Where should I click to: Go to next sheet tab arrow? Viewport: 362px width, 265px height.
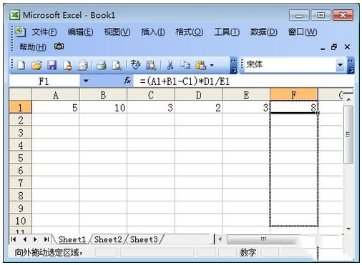pos(35,239)
